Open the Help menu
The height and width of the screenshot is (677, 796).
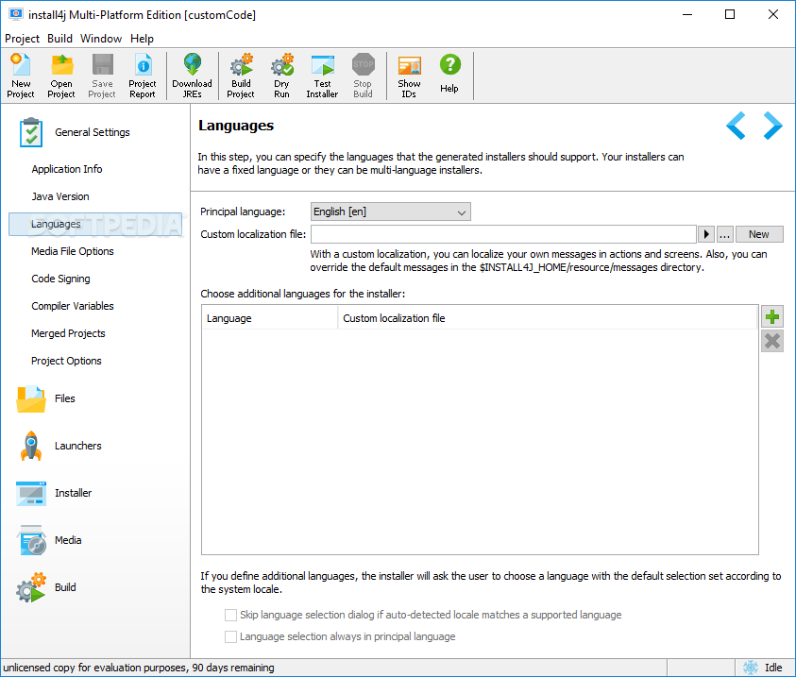(x=142, y=39)
